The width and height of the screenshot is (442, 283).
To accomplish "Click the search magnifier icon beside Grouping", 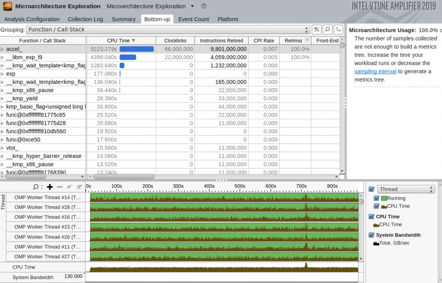I will (x=328, y=30).
